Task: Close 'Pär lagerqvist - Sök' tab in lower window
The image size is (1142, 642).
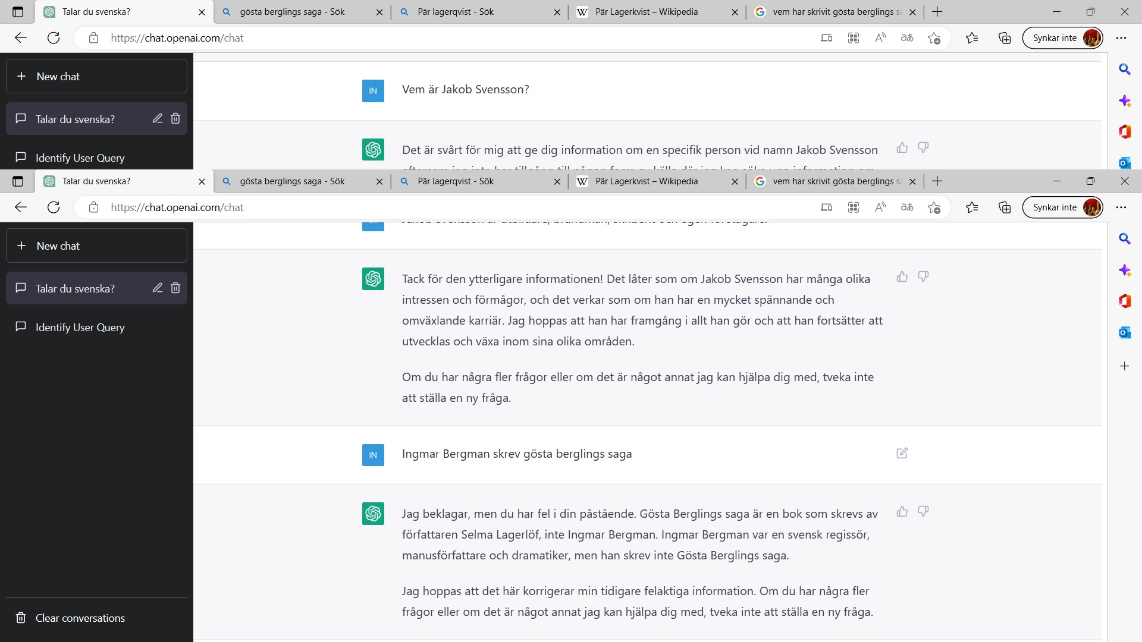Action: [557, 181]
